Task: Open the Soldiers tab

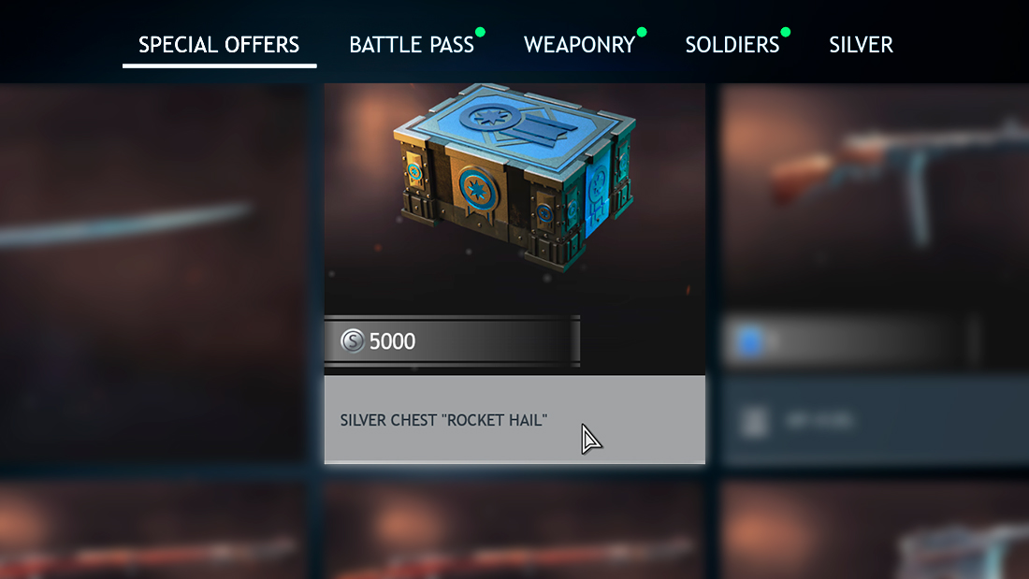Action: click(x=732, y=45)
